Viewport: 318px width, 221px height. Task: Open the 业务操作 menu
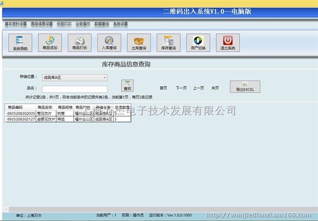point(83,24)
